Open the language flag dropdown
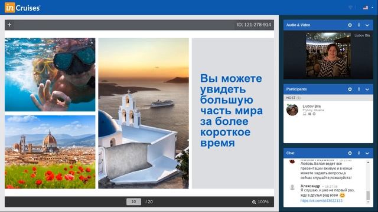The height and width of the screenshot is (212, 378). 368,8
